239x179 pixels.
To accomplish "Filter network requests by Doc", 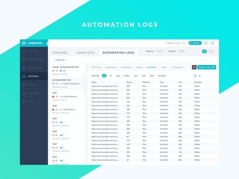I will pos(136,76).
